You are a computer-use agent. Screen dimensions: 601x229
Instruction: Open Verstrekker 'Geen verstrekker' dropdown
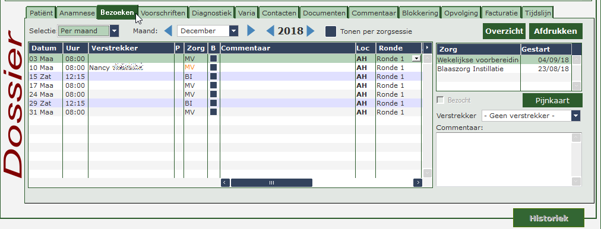(575, 116)
